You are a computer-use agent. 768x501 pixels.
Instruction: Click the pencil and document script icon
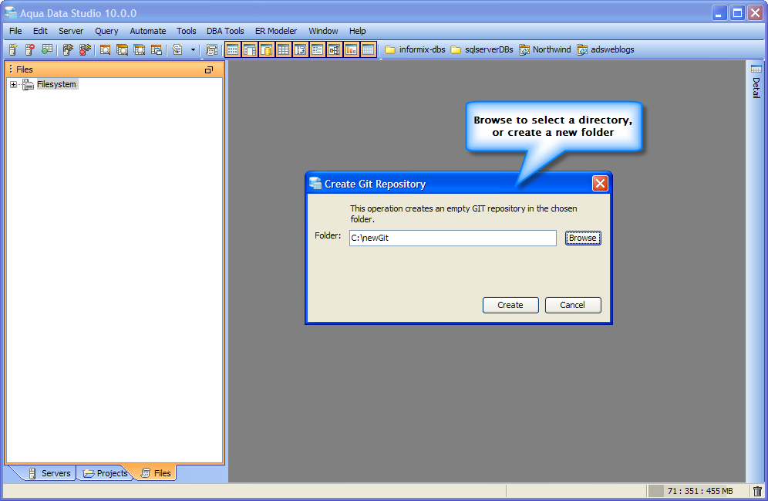[177, 49]
